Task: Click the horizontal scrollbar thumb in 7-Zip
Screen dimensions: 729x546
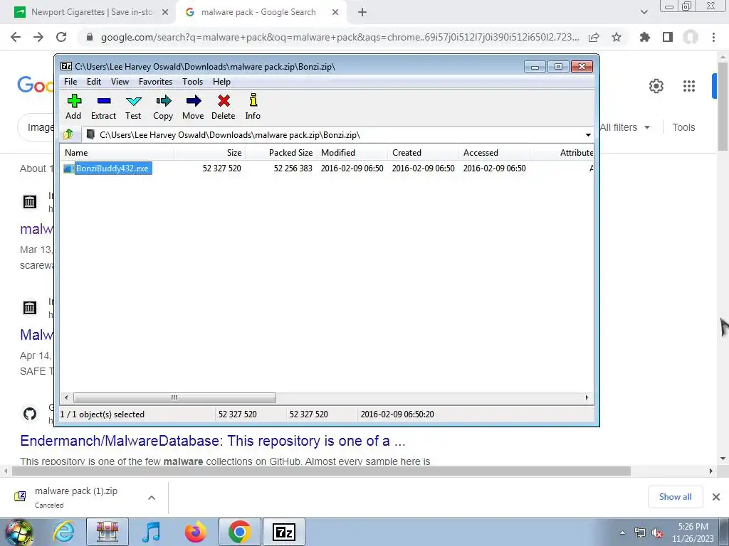Action: [174, 397]
